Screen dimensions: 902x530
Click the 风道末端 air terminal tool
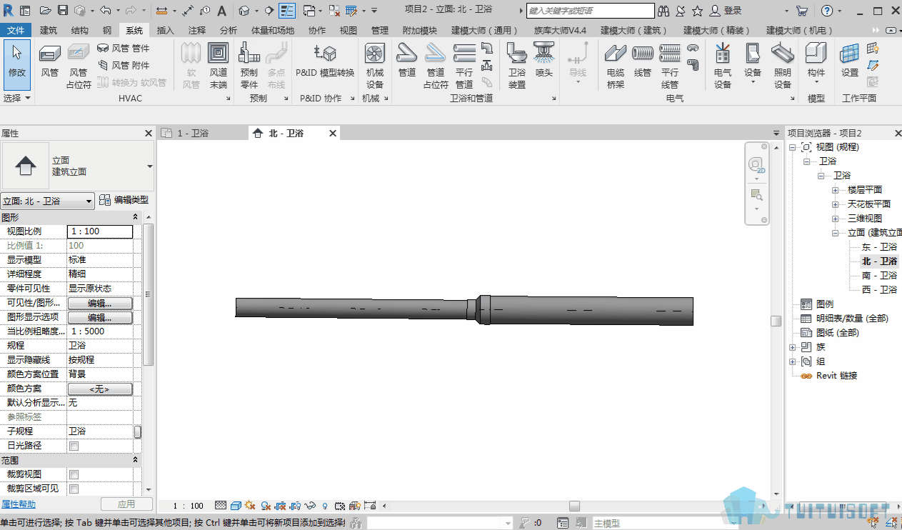point(218,64)
